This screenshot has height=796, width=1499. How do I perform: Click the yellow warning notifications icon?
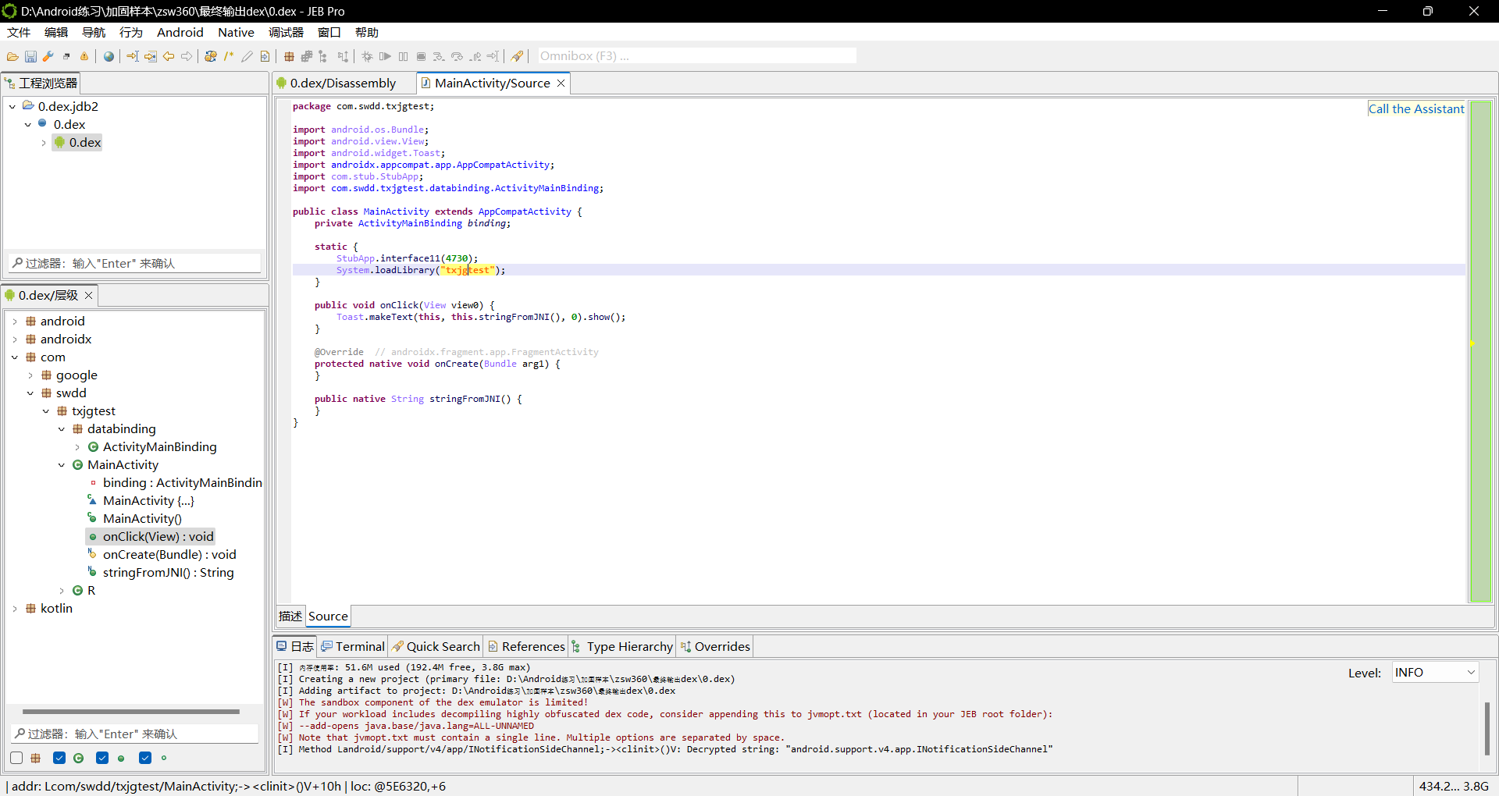click(x=84, y=56)
